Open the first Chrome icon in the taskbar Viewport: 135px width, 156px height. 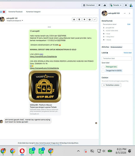[x=3, y=151]
